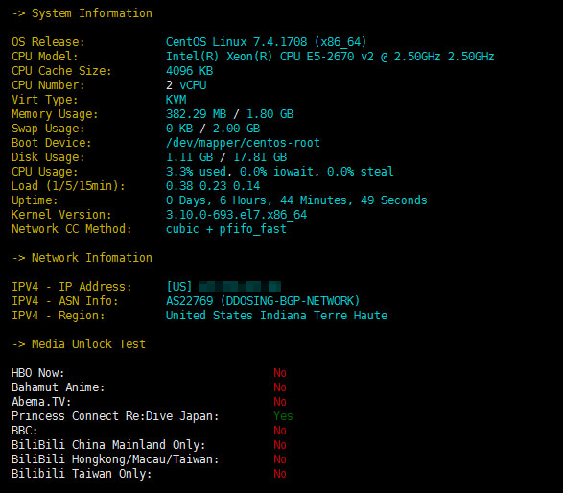Image resolution: width=563 pixels, height=493 pixels.
Task: Select '1.11 GB / 17.81 GB' disk usage
Action: [226, 157]
